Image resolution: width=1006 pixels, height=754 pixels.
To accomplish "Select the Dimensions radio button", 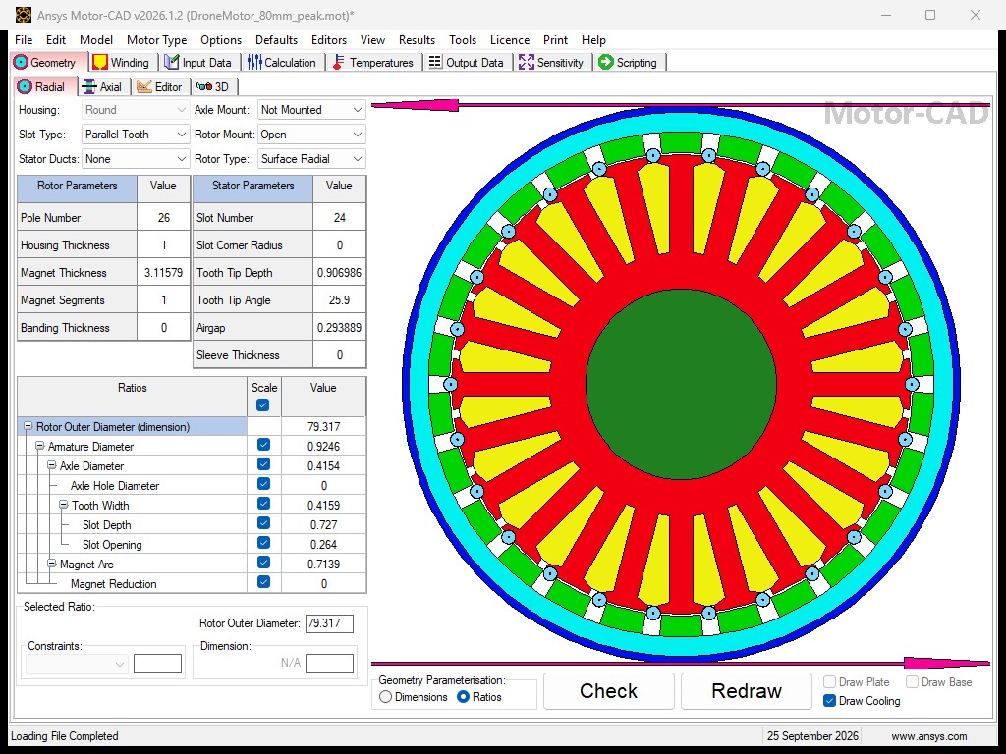I will [x=385, y=697].
